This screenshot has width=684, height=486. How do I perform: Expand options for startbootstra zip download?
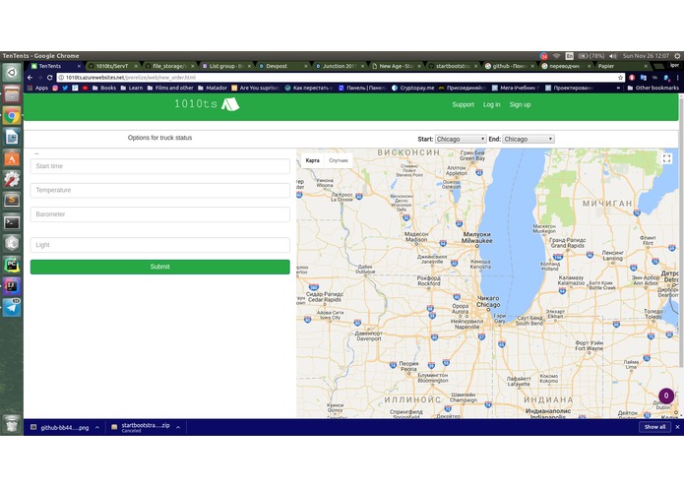[x=178, y=428]
